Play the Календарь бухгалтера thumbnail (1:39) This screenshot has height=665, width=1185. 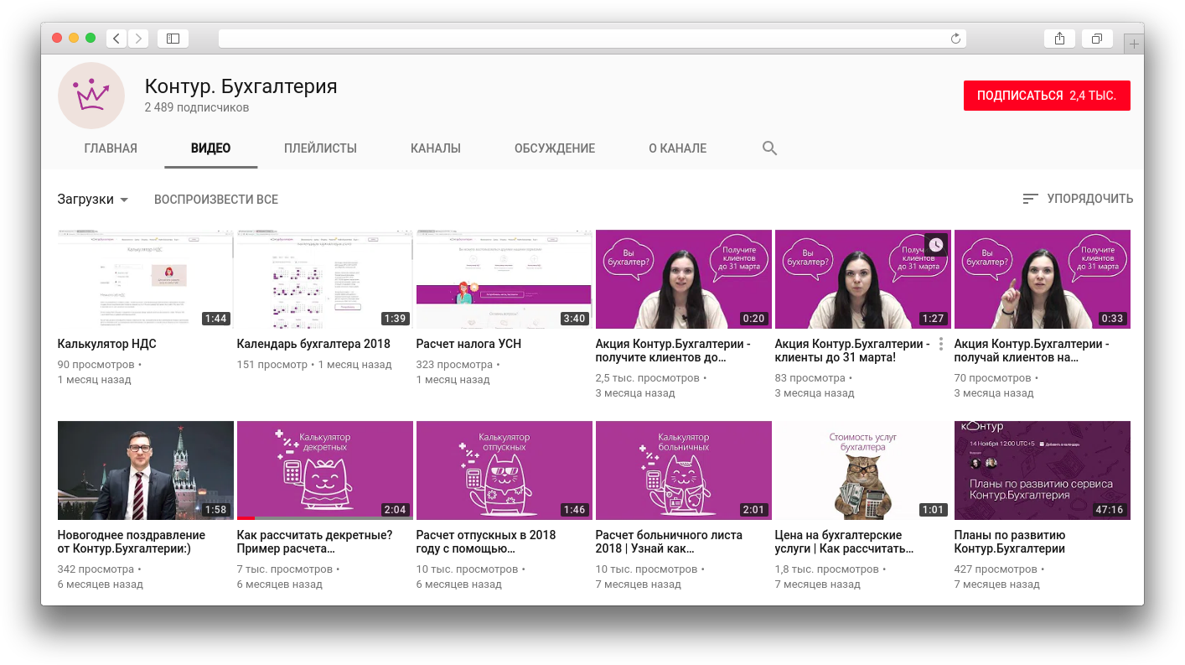point(325,279)
